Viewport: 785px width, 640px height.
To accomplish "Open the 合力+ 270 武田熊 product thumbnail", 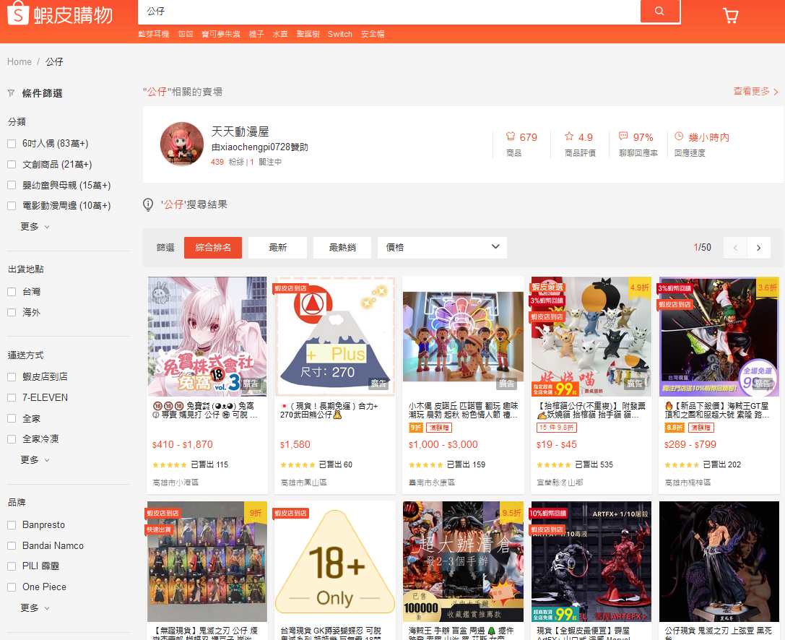I will click(335, 337).
